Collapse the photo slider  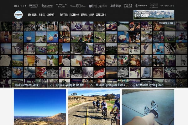(x=166, y=23)
